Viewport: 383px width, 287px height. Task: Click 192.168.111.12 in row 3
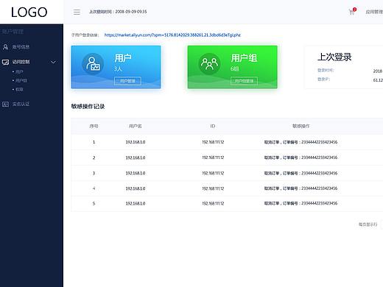(213, 173)
